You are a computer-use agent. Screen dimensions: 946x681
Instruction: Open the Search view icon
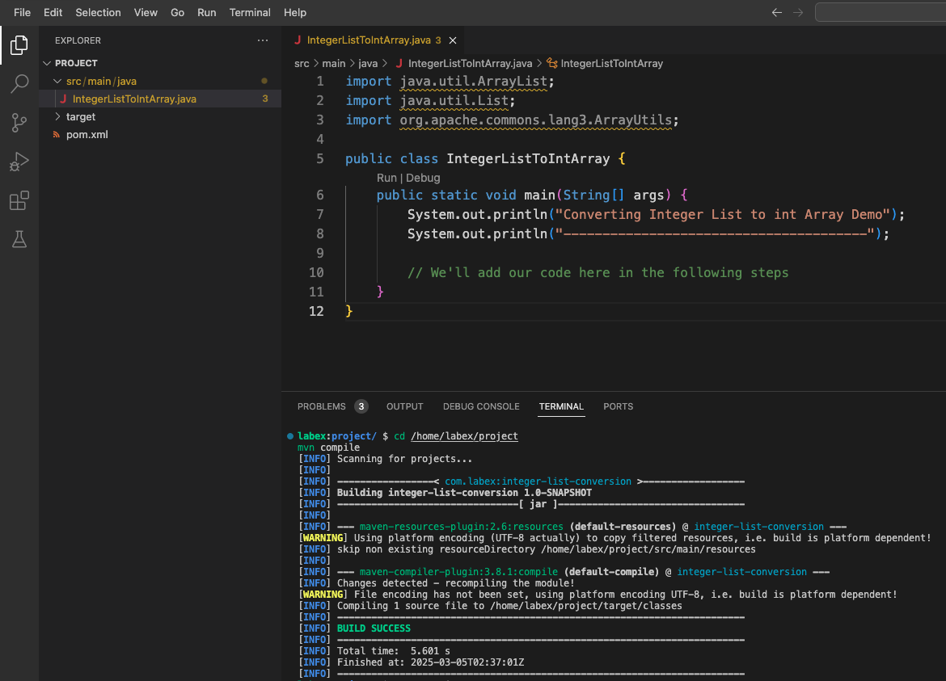[19, 84]
